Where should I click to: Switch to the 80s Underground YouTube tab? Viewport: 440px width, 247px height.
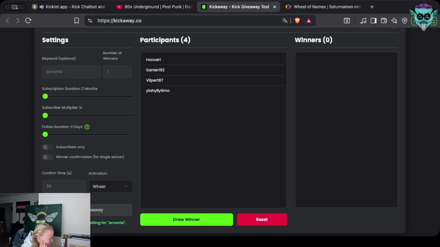click(154, 7)
